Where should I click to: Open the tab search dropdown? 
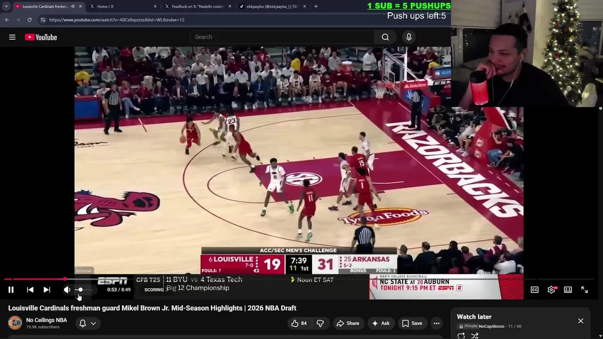point(6,7)
